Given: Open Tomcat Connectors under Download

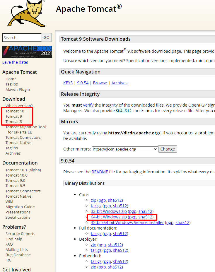Looking at the screenshot, I should click(x=23, y=138).
